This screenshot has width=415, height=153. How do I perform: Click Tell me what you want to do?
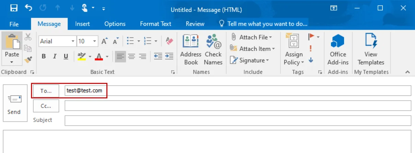click(263, 24)
